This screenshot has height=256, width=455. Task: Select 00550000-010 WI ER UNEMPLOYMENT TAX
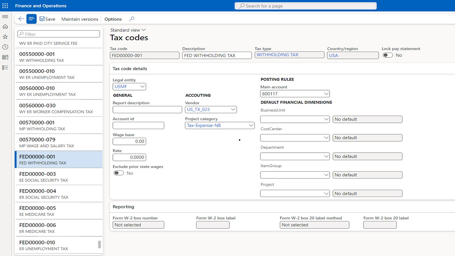click(59, 74)
